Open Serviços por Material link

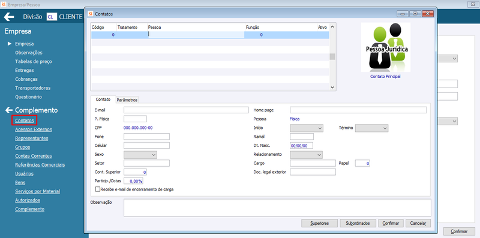(x=37, y=191)
